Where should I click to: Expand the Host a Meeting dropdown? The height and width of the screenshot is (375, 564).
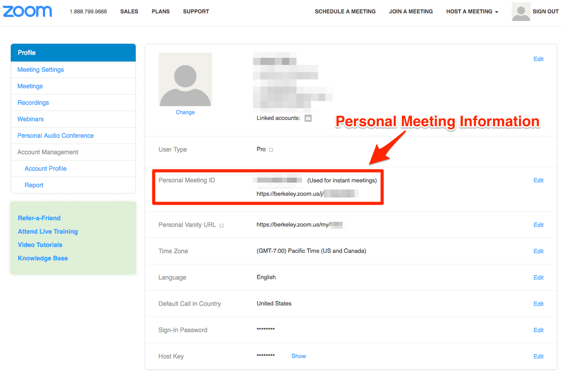pos(472,12)
